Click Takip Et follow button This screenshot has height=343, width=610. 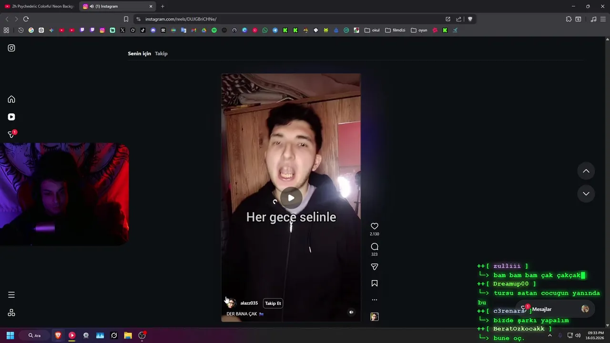[273, 303]
